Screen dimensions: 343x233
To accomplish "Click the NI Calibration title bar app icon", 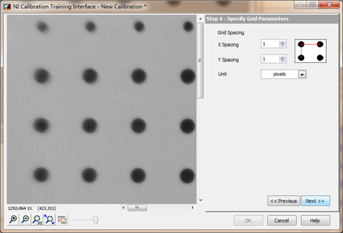I will [7, 7].
